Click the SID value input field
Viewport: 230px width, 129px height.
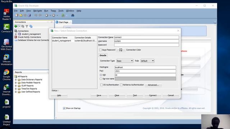pyautogui.click(x=145, y=75)
